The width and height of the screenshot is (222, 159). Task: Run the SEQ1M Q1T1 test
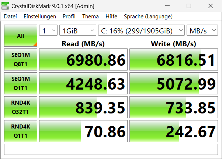click(21, 83)
